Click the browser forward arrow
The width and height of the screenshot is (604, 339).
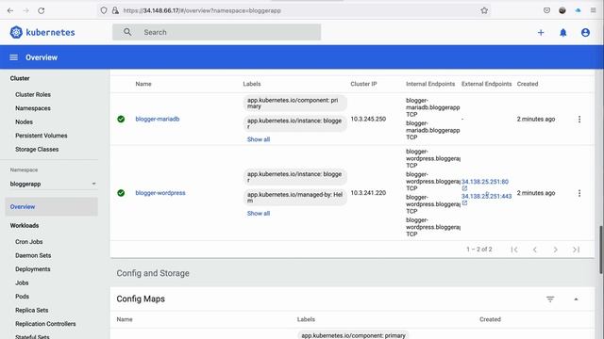[x=25, y=10]
